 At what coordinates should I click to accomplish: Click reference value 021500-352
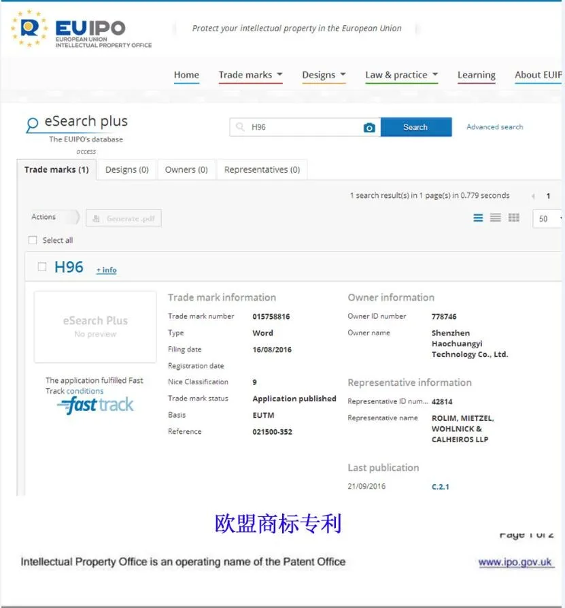coord(273,432)
